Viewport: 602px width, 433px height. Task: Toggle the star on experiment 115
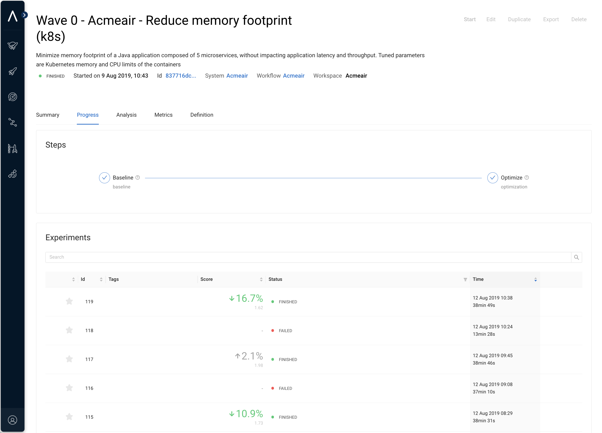pyautogui.click(x=69, y=417)
